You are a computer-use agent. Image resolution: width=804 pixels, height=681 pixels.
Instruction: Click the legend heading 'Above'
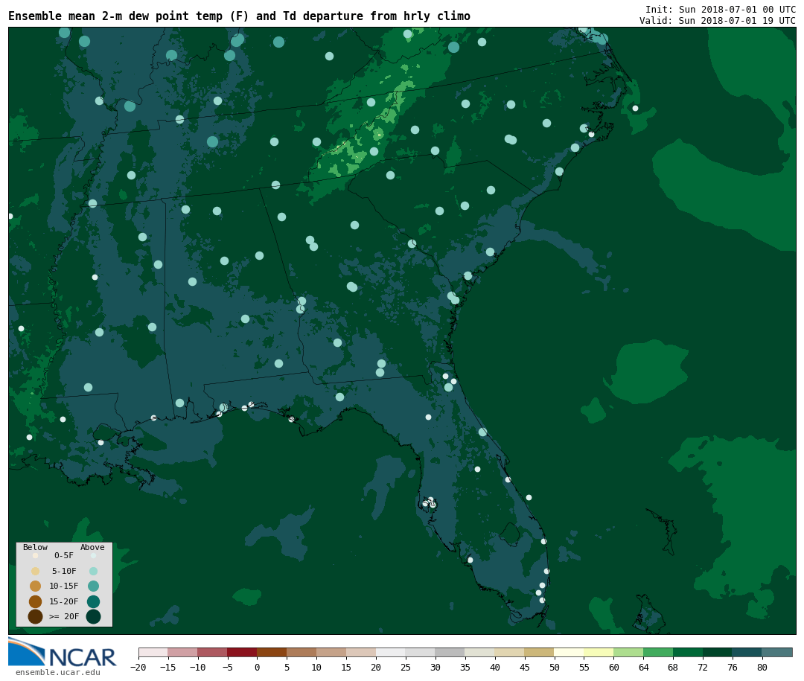tap(92, 547)
